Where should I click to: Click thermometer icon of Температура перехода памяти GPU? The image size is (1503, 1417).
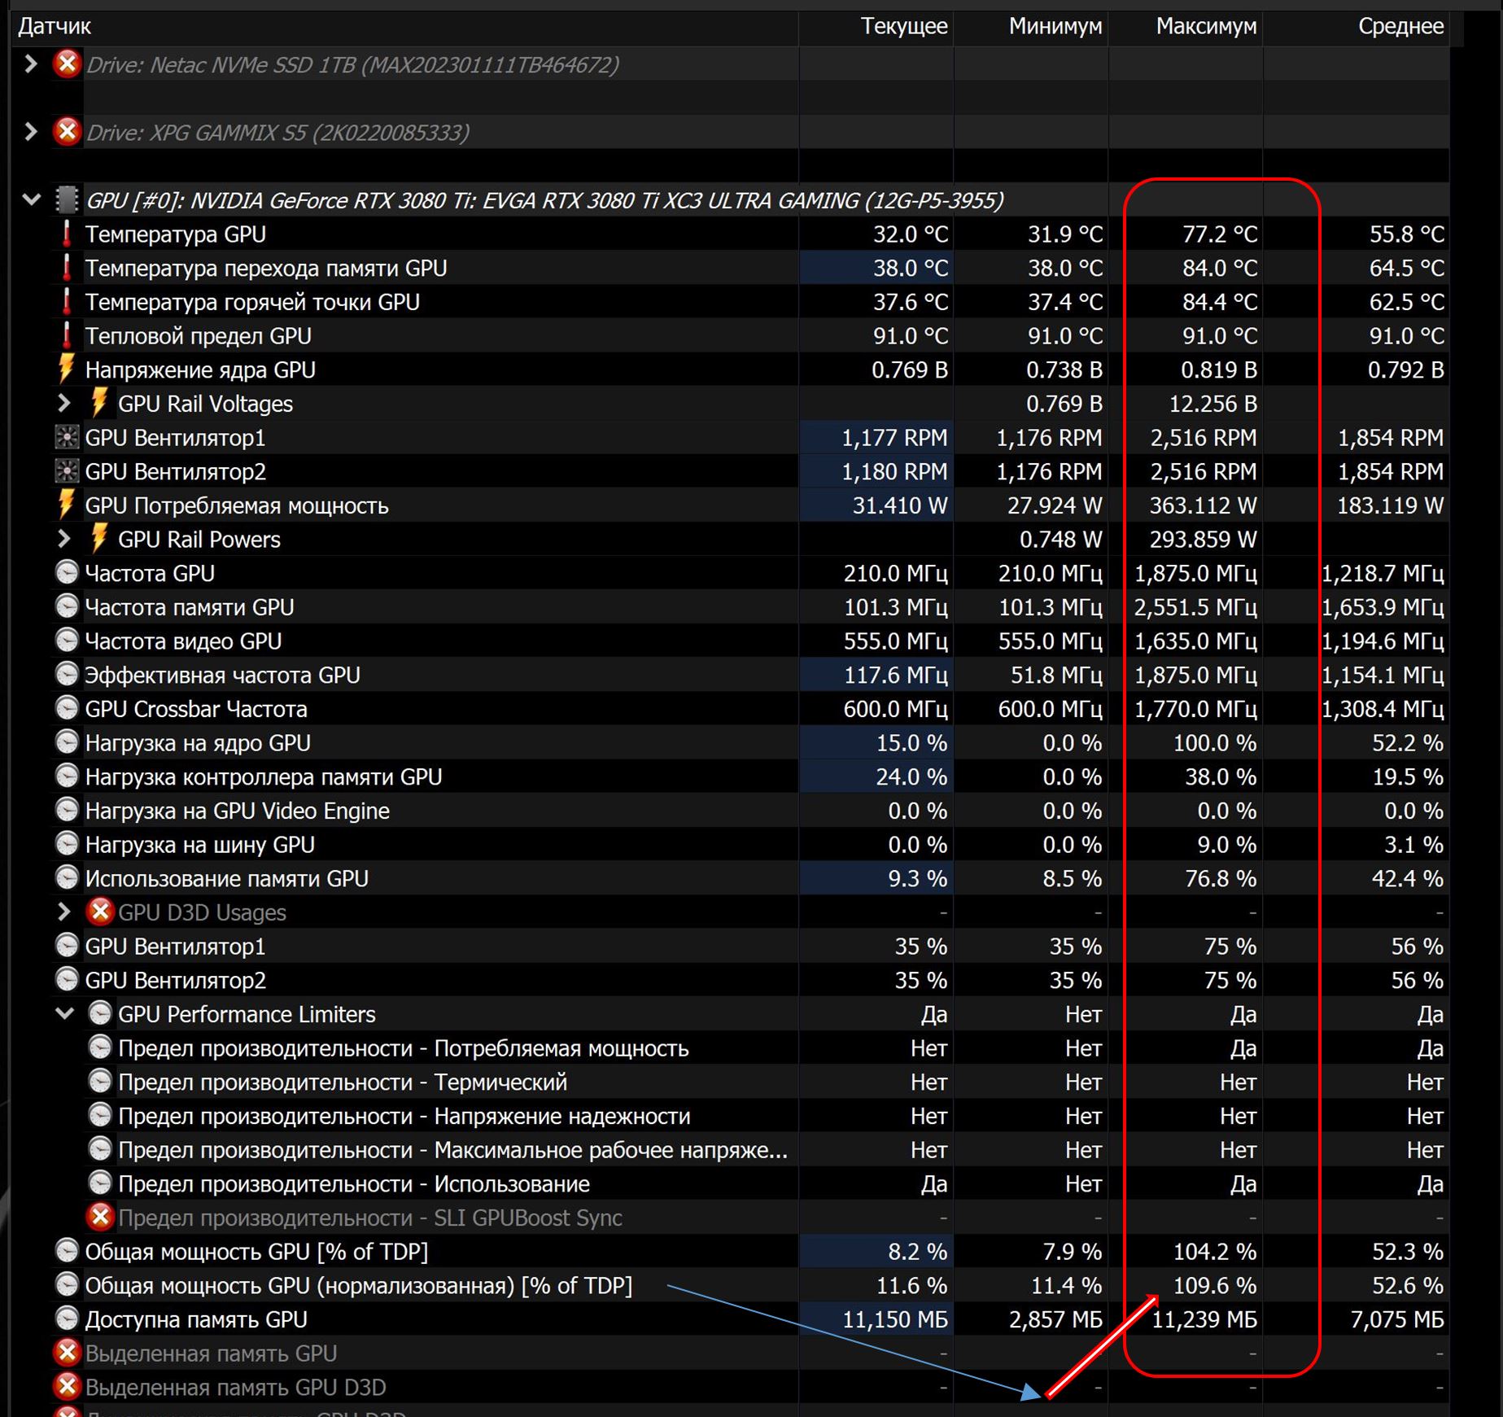[x=67, y=268]
